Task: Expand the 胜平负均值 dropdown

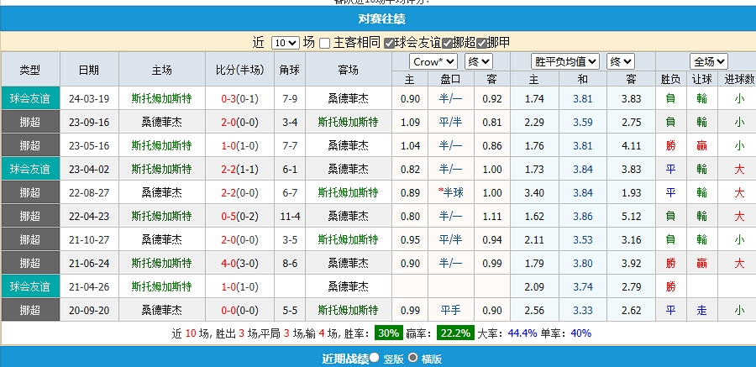Action: pyautogui.click(x=566, y=61)
